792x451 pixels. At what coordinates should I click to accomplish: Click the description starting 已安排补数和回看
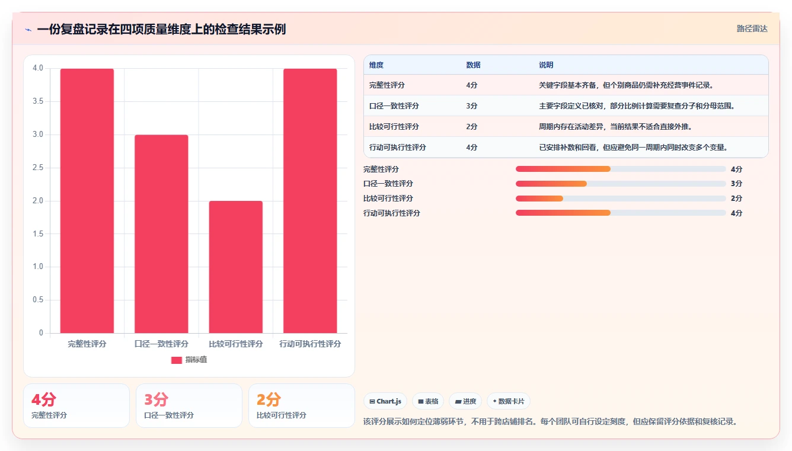point(633,148)
